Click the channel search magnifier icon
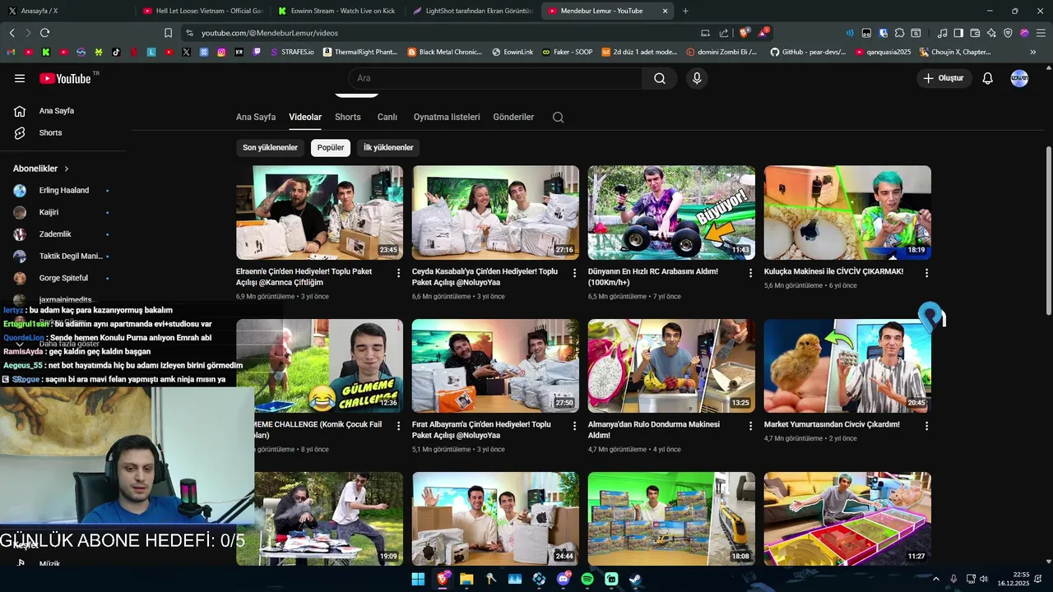 coord(558,117)
